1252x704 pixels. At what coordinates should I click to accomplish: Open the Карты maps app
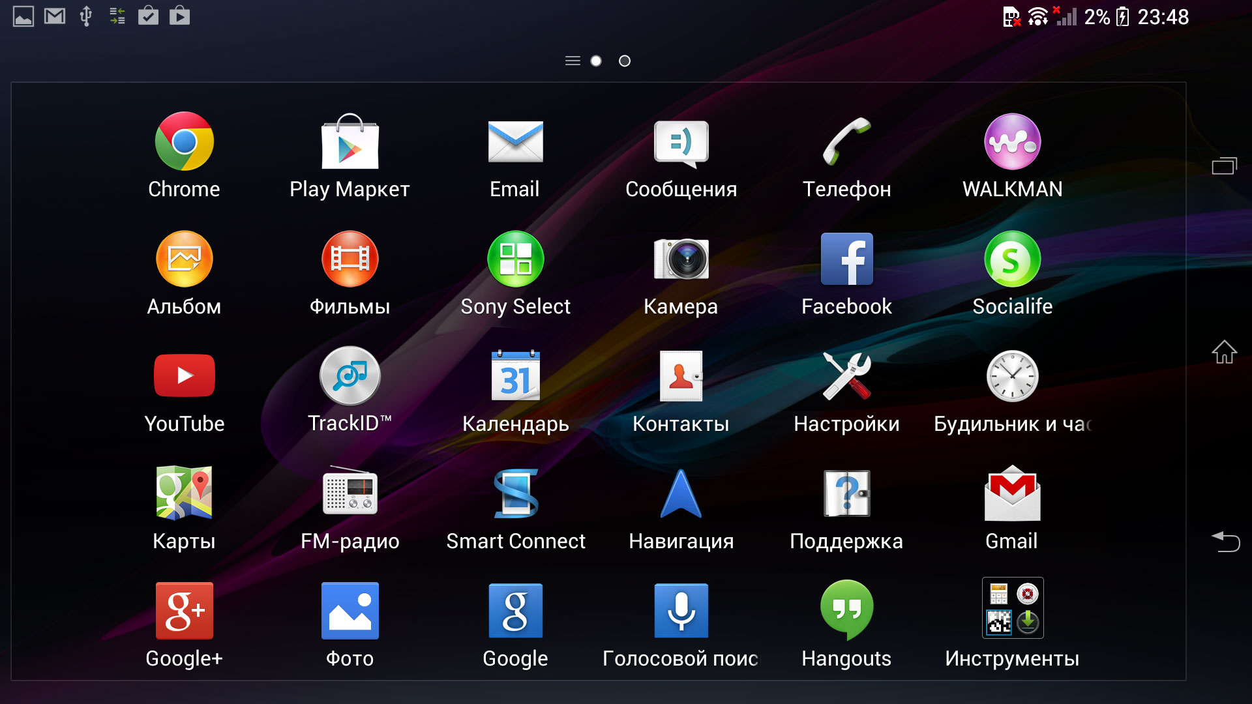[184, 508]
